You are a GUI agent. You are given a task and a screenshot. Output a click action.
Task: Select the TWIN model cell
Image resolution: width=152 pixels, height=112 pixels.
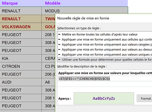click(x=48, y=19)
